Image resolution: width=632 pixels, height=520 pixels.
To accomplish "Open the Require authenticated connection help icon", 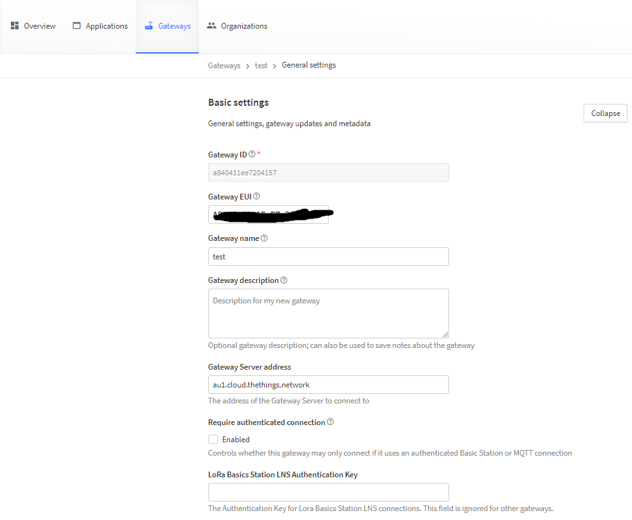I will (331, 421).
